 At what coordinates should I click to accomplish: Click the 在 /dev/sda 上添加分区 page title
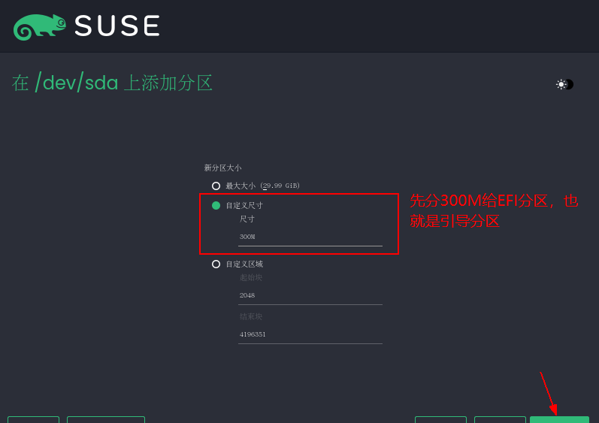pos(112,83)
